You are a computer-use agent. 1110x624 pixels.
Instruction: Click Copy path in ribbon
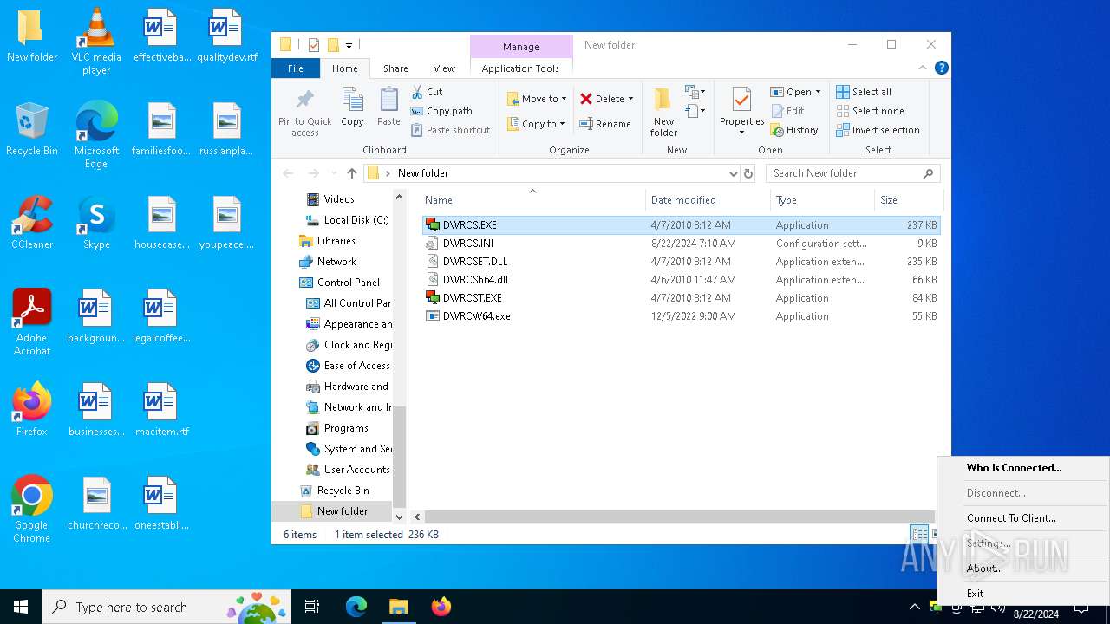pyautogui.click(x=441, y=111)
